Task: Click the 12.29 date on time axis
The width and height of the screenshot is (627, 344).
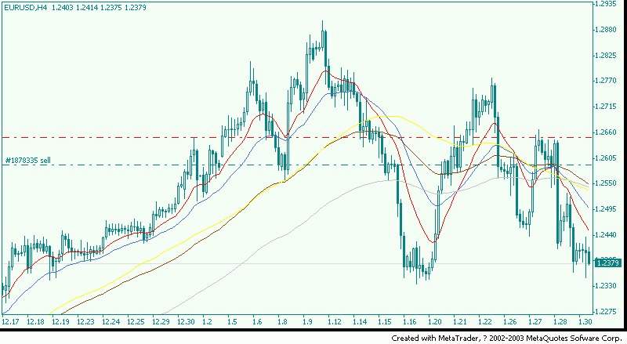Action: [161, 321]
